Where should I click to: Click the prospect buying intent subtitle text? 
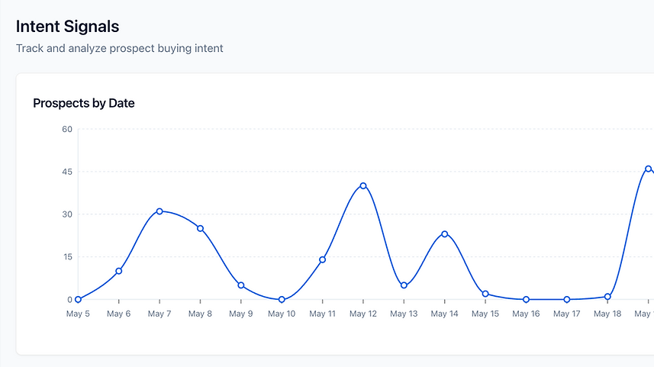(120, 49)
